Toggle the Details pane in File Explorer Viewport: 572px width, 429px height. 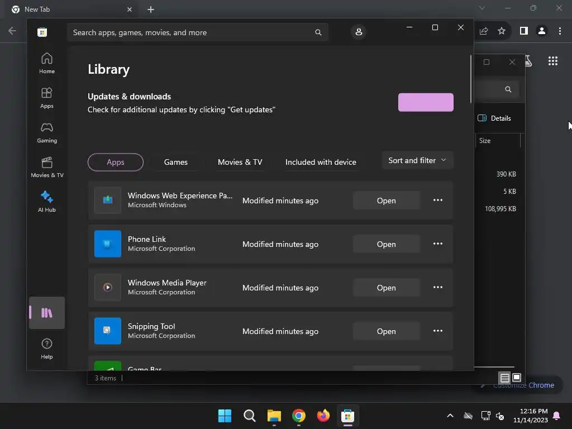pos(494,118)
